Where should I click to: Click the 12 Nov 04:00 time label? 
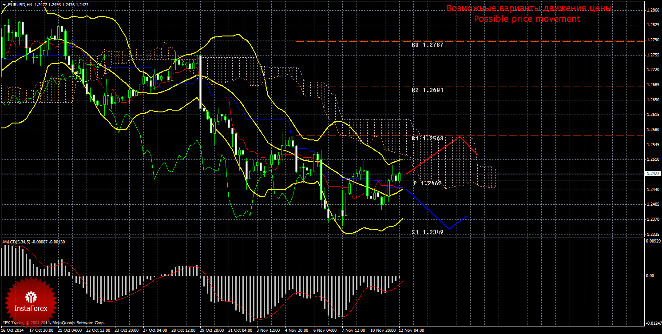[x=410, y=330]
